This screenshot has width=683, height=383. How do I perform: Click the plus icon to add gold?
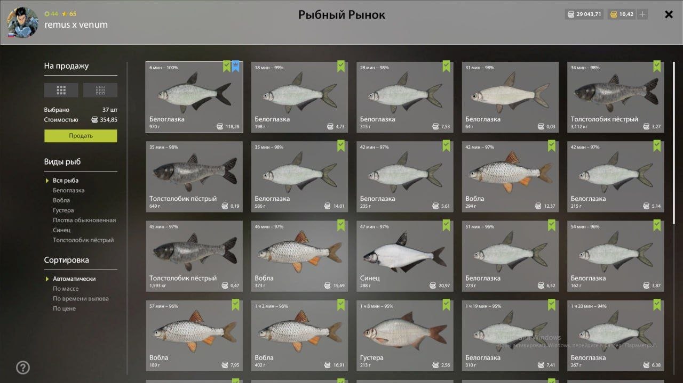(642, 14)
